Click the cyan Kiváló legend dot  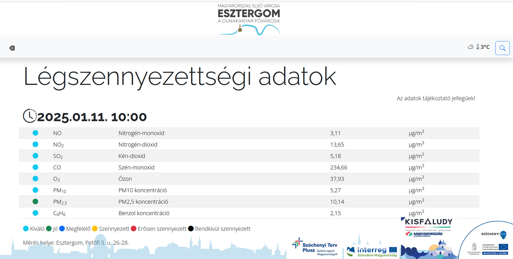[x=26, y=229]
